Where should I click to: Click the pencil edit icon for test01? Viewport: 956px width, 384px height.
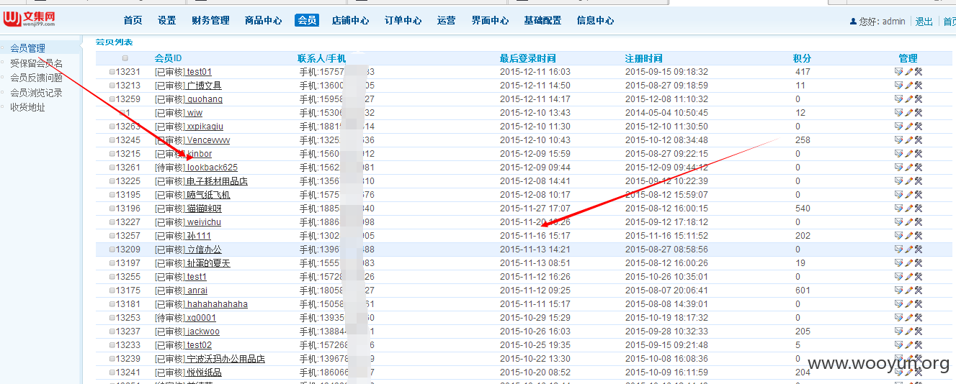[x=908, y=72]
